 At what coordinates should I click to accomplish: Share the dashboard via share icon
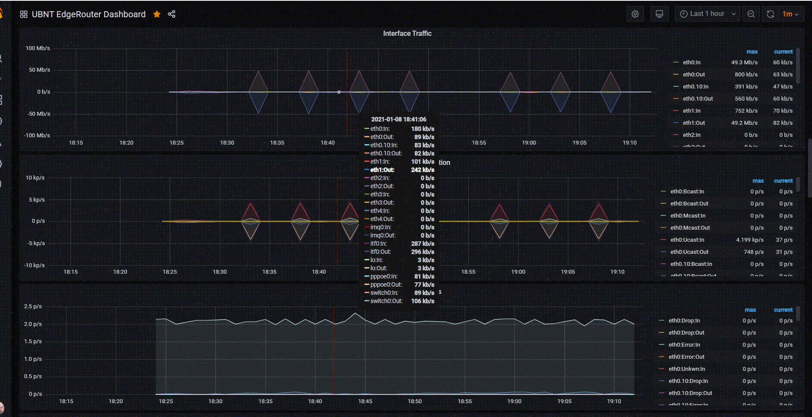coord(172,14)
